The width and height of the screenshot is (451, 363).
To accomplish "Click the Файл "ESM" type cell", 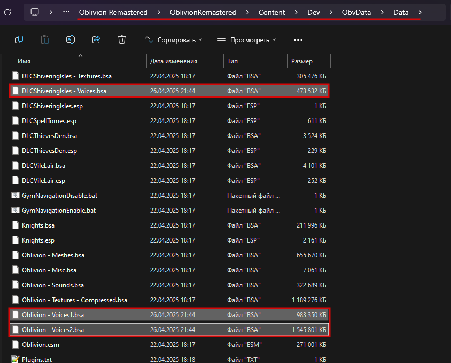I will (x=244, y=345).
